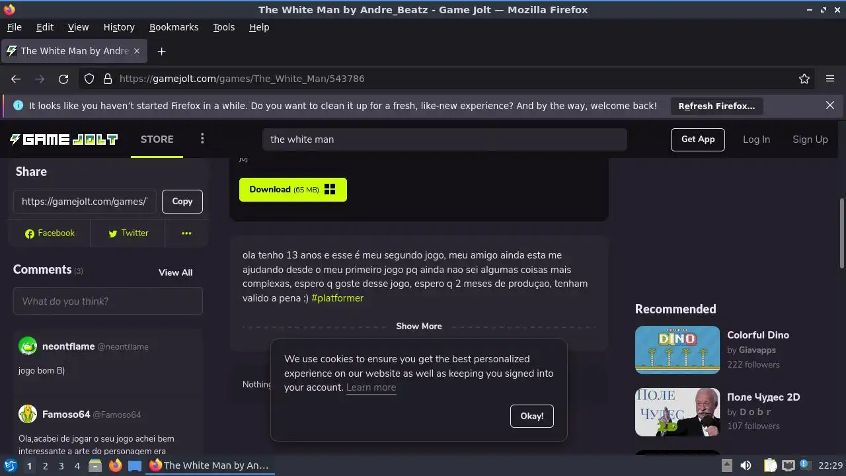Click the Sign Up link
Viewport: 846px width, 476px height.
[x=810, y=139]
